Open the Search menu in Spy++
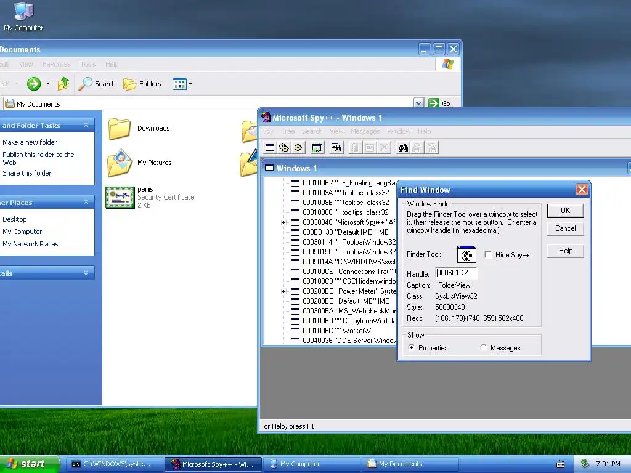The height and width of the screenshot is (473, 631). [x=312, y=131]
